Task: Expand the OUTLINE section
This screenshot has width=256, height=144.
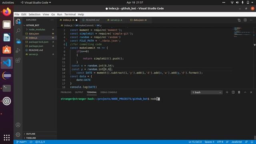Action: click(30, 134)
